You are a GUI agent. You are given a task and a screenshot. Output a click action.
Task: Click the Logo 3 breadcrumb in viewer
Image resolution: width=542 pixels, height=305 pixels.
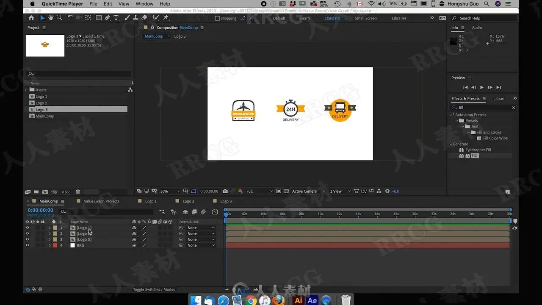(x=180, y=36)
